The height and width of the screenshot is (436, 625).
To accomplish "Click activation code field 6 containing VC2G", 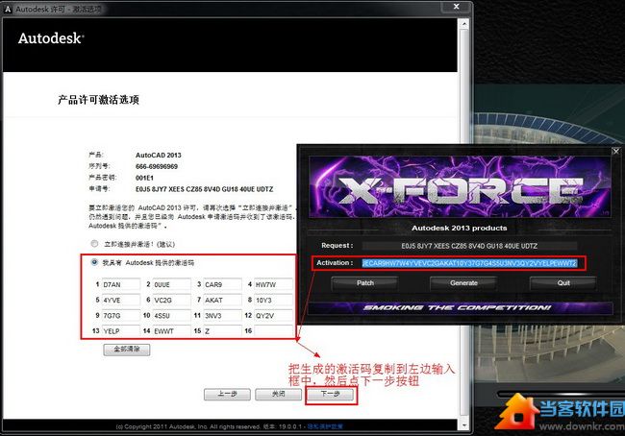I will [172, 300].
